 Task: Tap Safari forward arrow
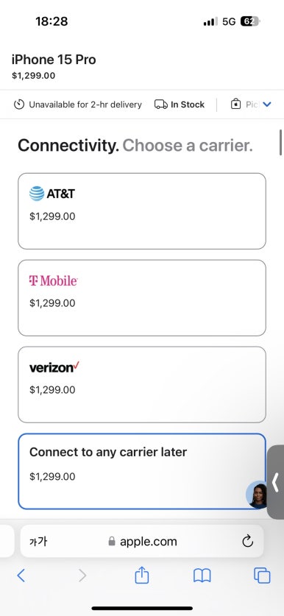point(82,576)
